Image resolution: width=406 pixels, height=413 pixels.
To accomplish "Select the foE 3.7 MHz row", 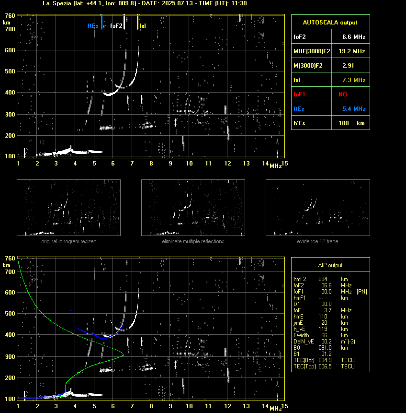I will [x=323, y=310].
